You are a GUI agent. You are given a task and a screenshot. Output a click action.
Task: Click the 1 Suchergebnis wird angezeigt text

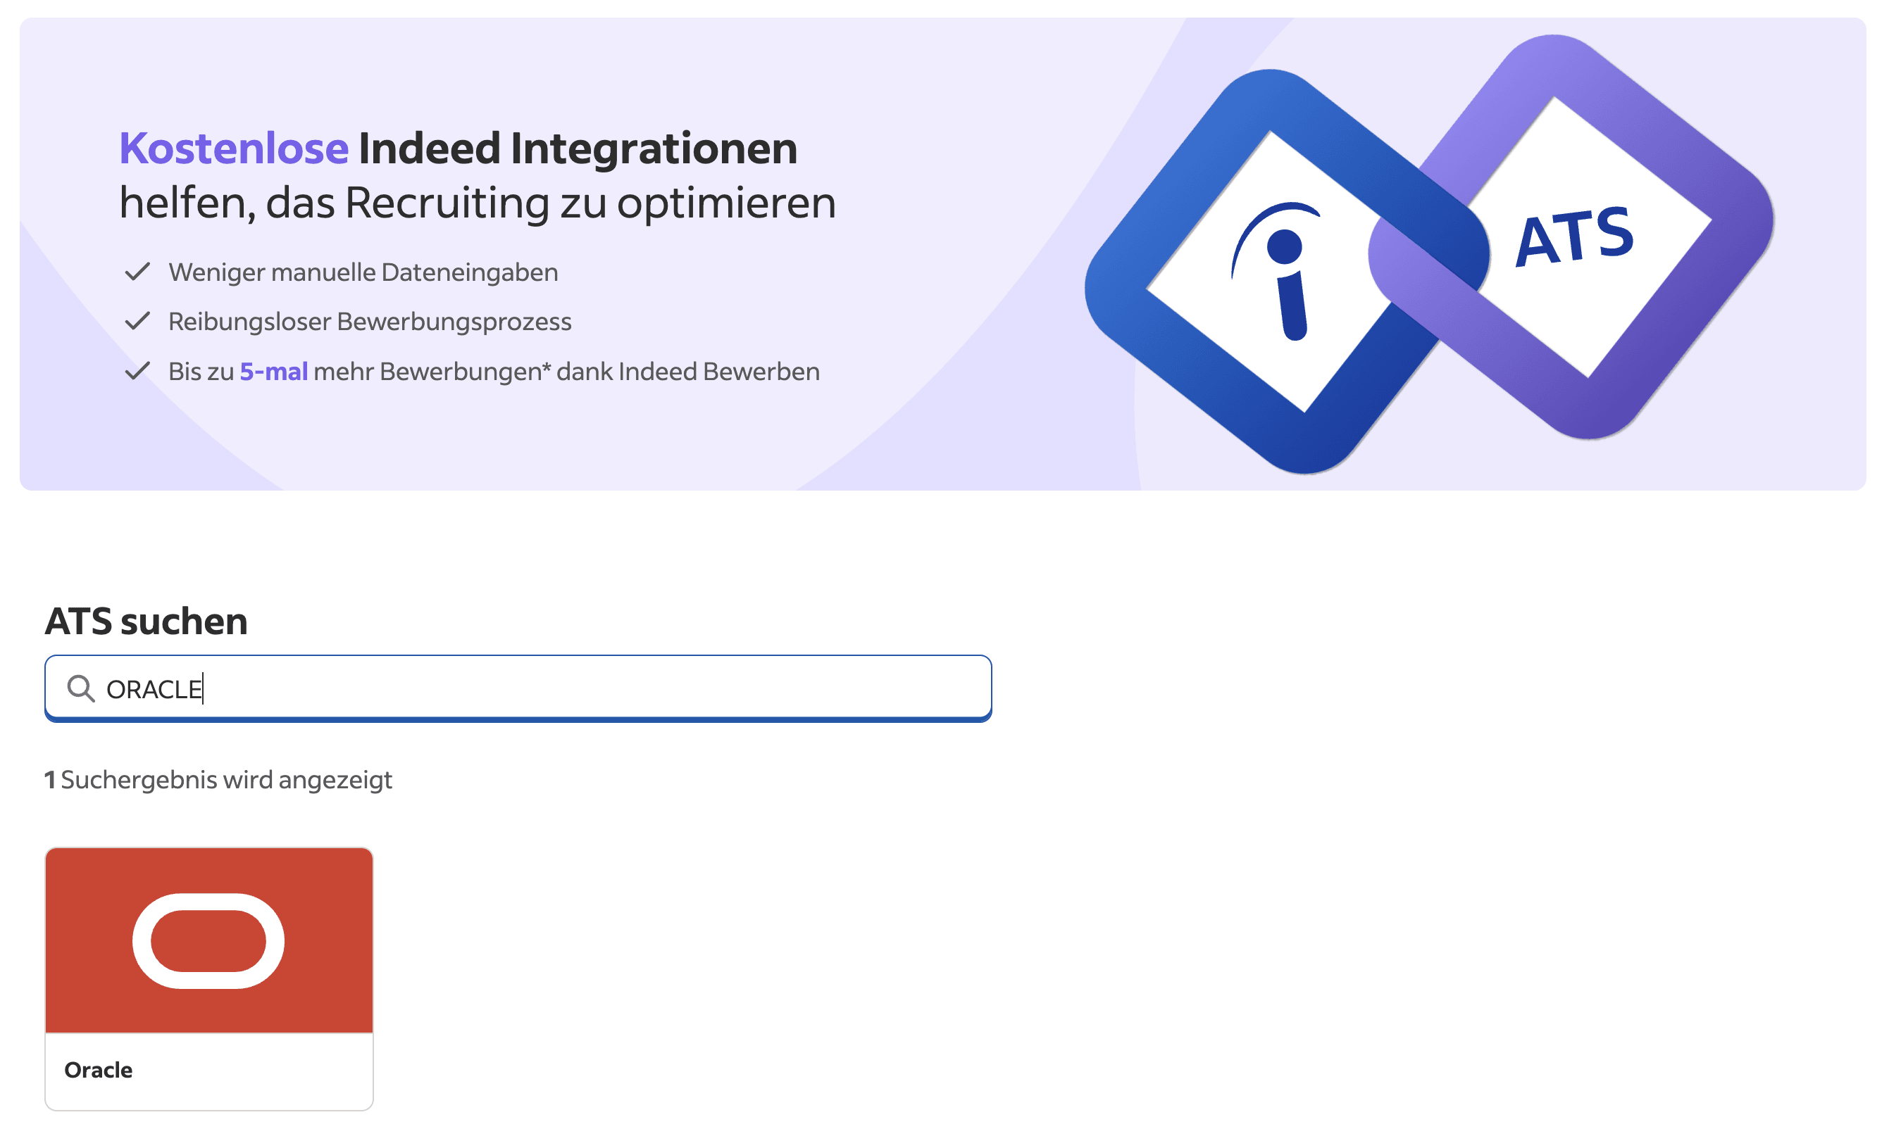(218, 780)
